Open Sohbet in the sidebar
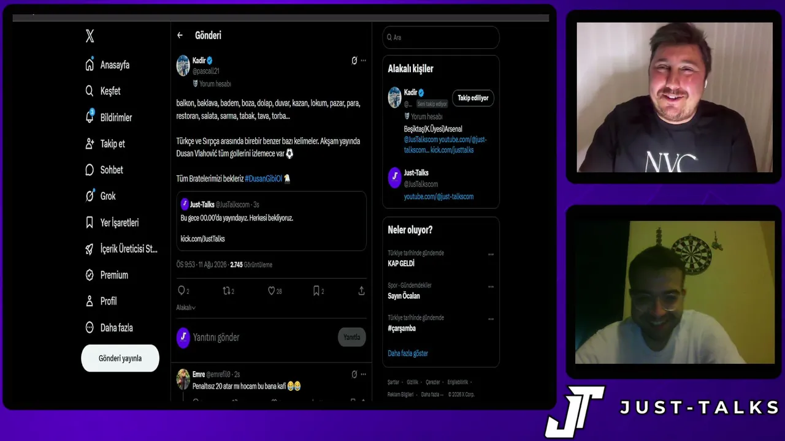 pyautogui.click(x=104, y=170)
